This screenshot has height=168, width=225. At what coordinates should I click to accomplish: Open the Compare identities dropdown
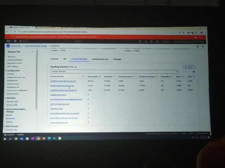[115, 71]
